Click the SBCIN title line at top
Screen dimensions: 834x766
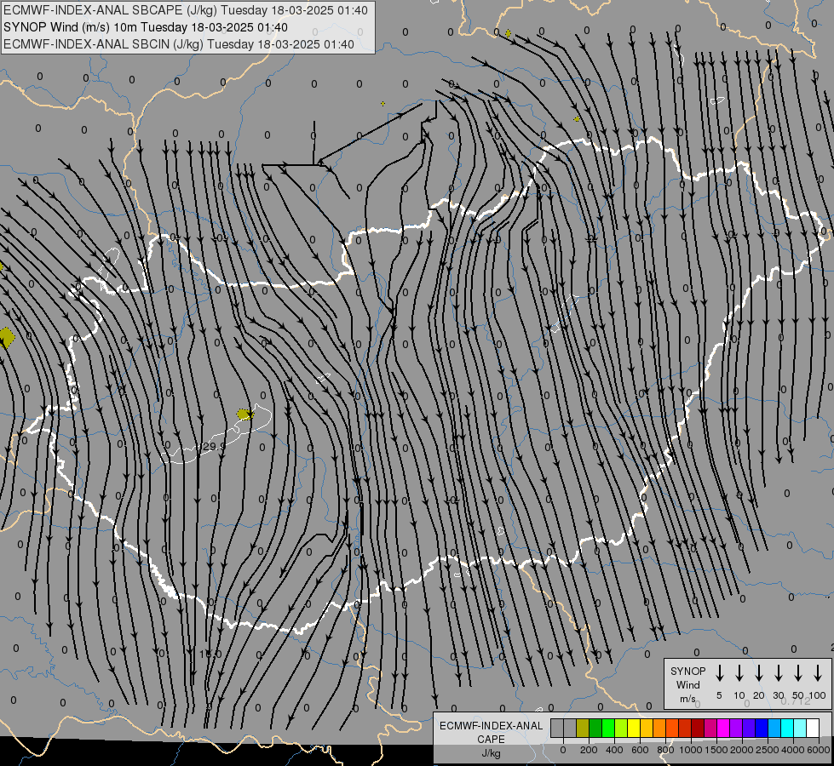pos(179,44)
